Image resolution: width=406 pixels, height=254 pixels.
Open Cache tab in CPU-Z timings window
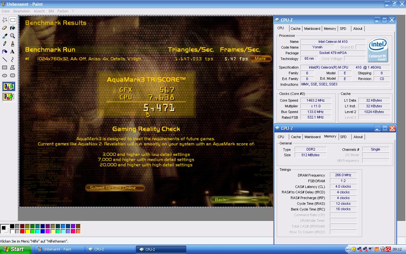[296, 137]
